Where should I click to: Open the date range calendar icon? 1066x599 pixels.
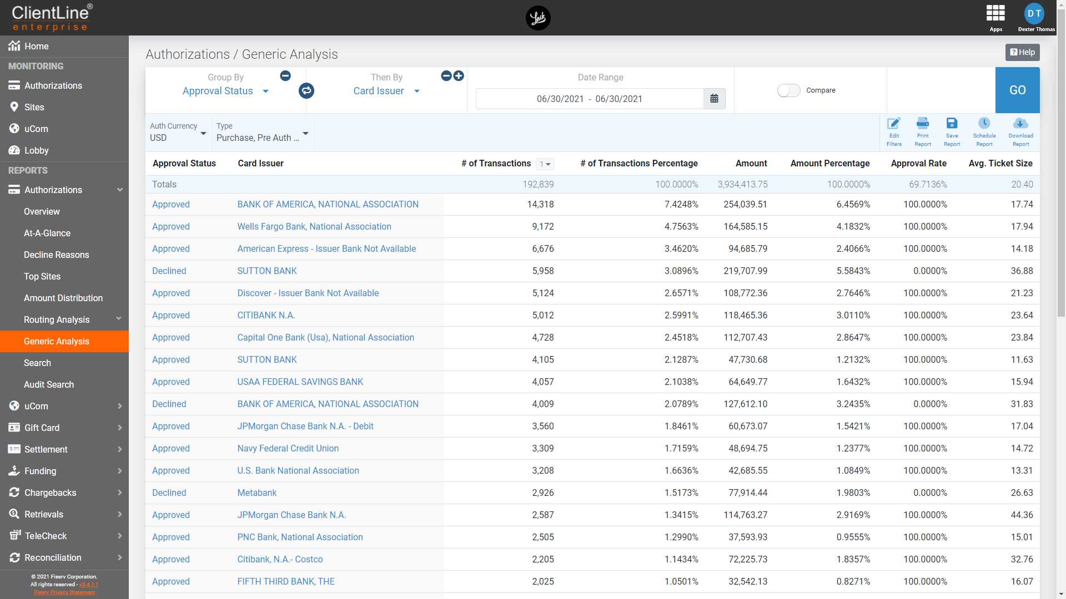[x=714, y=99]
